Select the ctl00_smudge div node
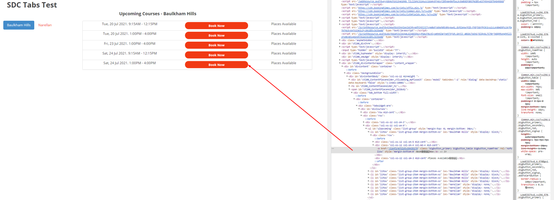The width and height of the screenshot is (554, 200). [377, 57]
